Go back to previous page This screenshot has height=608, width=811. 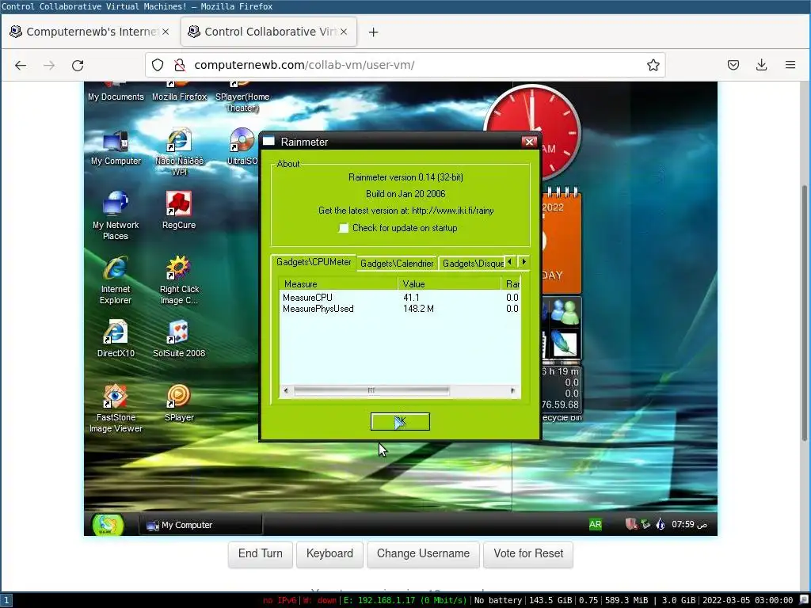coord(21,65)
